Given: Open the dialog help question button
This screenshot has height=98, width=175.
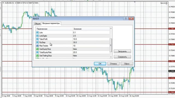Looking at the screenshot, I should click(x=126, y=19).
